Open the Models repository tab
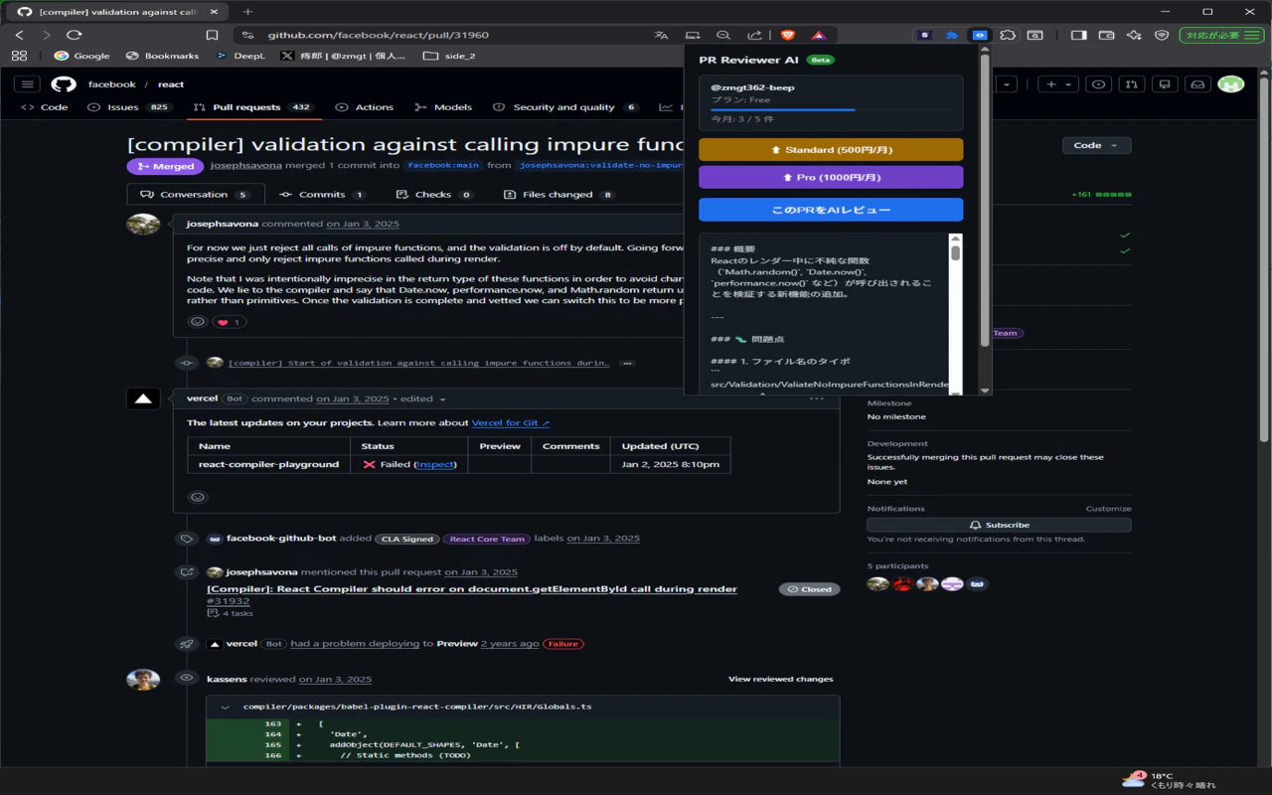 click(443, 107)
